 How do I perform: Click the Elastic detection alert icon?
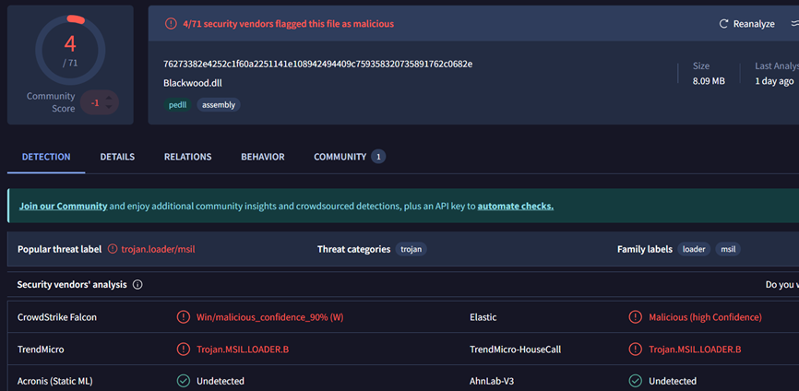(x=635, y=317)
